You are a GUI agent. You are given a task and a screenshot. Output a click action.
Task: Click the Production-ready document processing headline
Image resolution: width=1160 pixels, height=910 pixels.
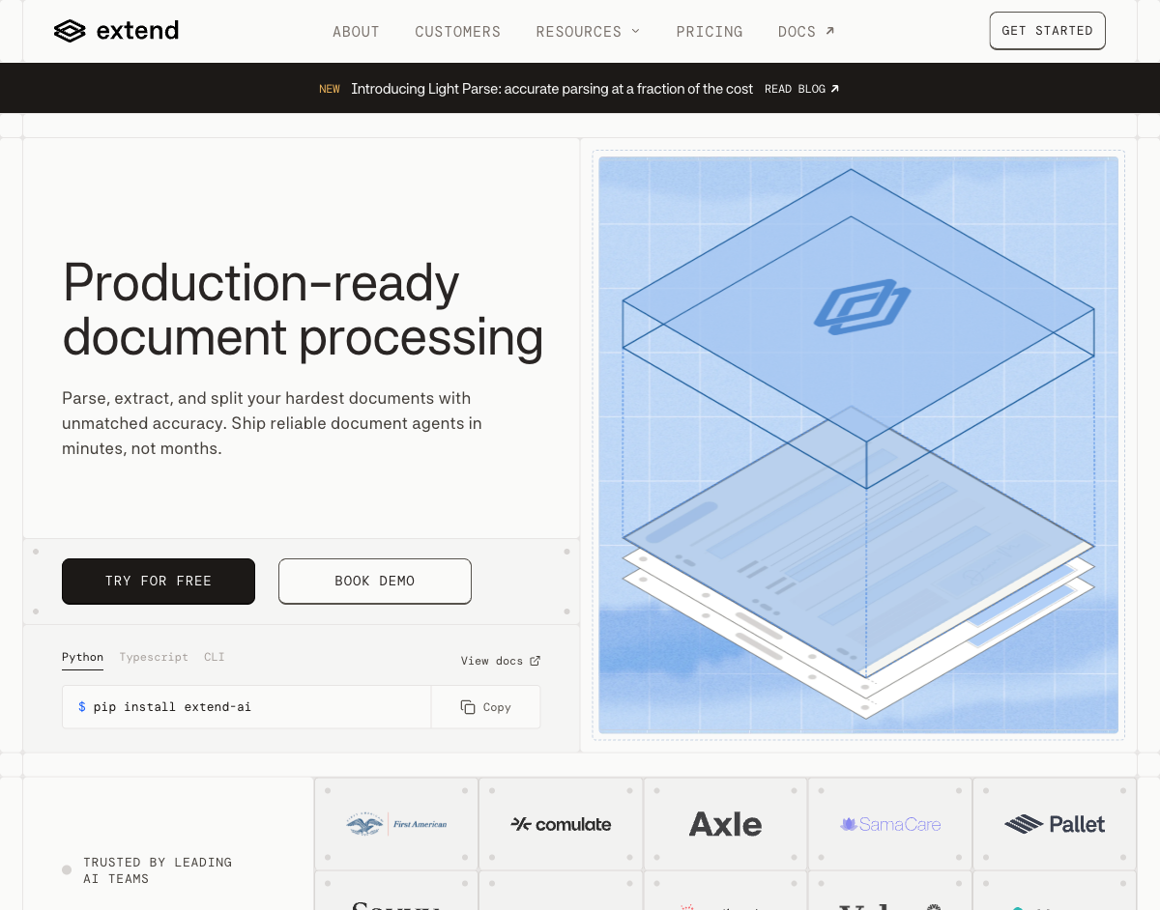click(303, 310)
